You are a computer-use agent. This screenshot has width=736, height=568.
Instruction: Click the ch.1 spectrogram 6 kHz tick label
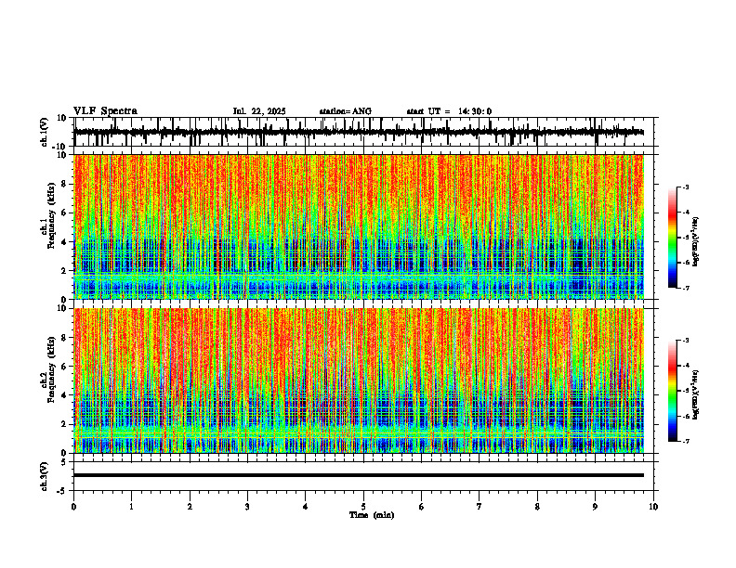[65, 213]
